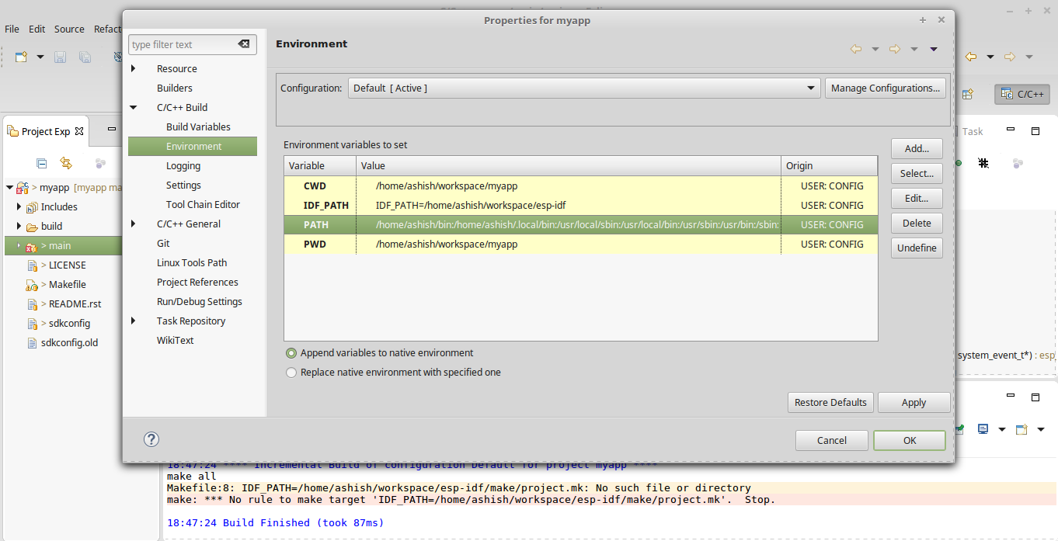Click the Save All toolbar icon in Eclipse
Image resolution: width=1058 pixels, height=541 pixels.
(85, 57)
